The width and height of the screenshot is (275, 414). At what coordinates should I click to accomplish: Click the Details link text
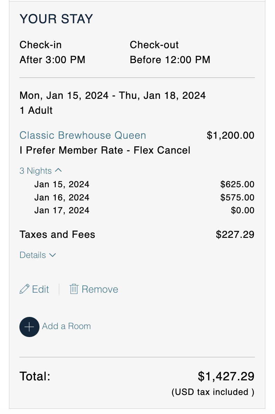(x=33, y=255)
